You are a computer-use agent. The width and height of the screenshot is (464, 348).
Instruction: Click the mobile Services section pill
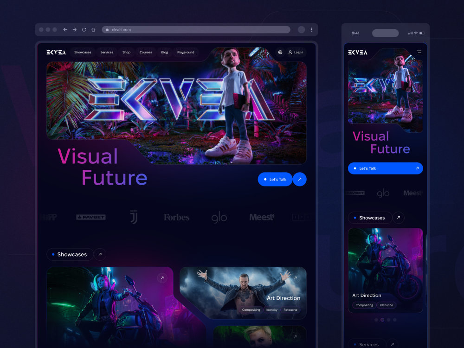367,344
